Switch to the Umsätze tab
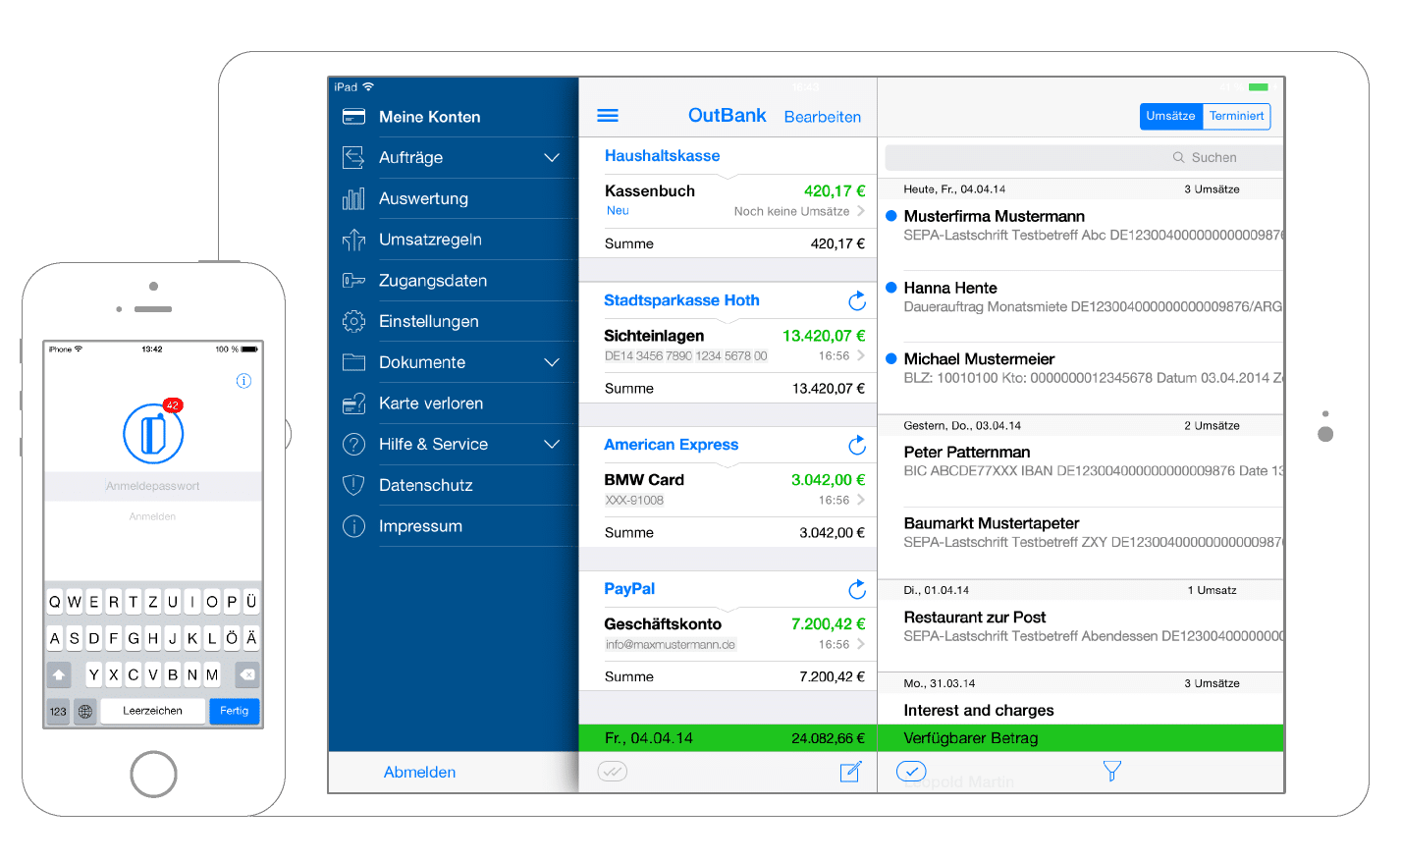This screenshot has width=1402, height=860. pos(1171,116)
